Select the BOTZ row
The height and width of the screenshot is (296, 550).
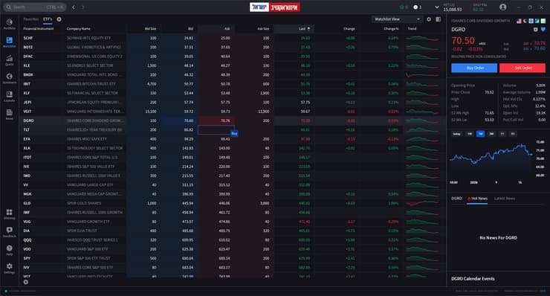pyautogui.click(x=232, y=47)
